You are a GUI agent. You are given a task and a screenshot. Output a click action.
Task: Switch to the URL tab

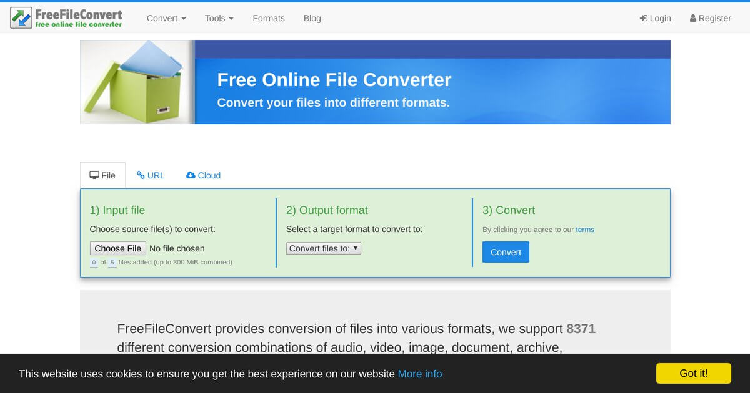point(151,175)
